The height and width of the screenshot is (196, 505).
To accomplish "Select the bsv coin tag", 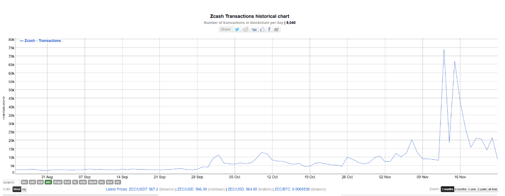I will click(x=110, y=182).
